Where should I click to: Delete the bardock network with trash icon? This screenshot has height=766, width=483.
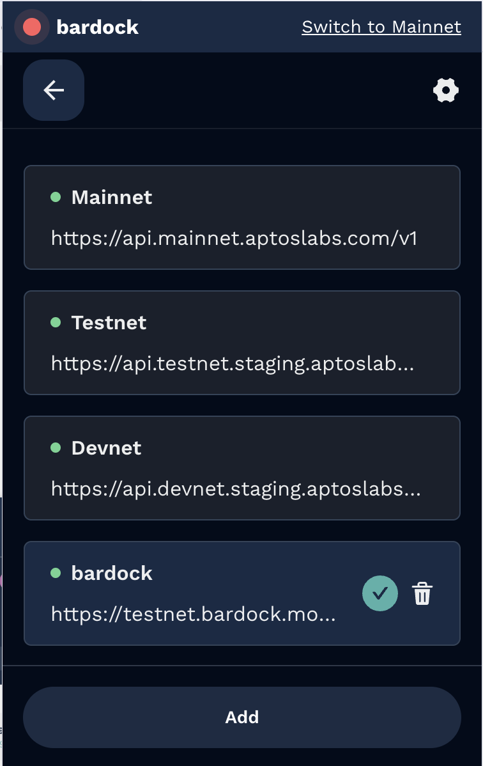pos(422,593)
